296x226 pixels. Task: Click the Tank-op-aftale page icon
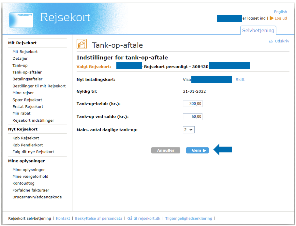[81, 44]
